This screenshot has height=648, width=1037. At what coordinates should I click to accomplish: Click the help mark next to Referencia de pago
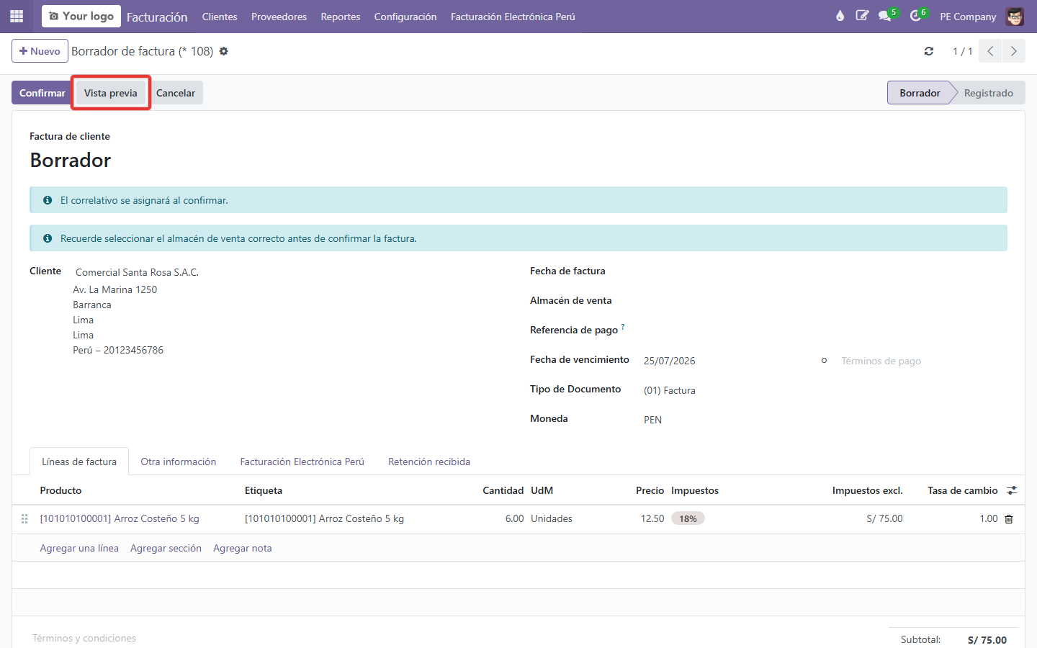point(623,327)
